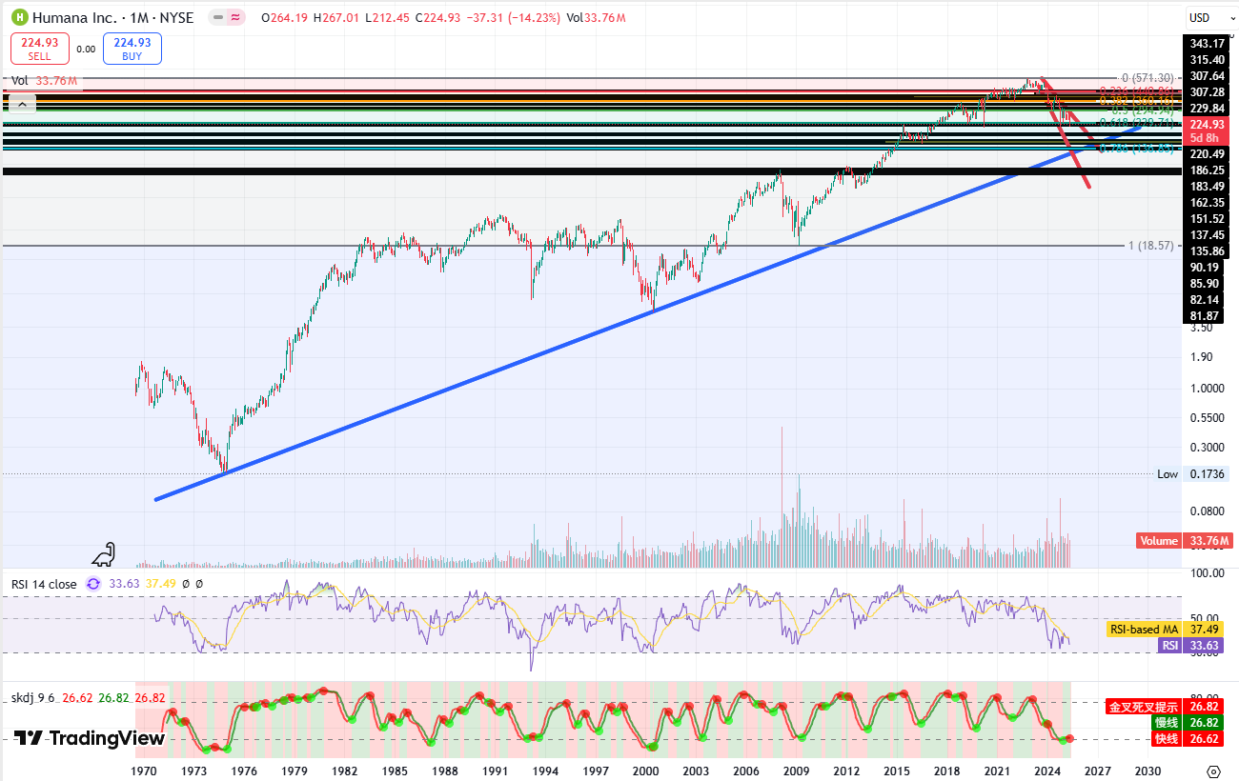Click the 2024 time axis label
Image resolution: width=1239 pixels, height=781 pixels.
click(1047, 771)
